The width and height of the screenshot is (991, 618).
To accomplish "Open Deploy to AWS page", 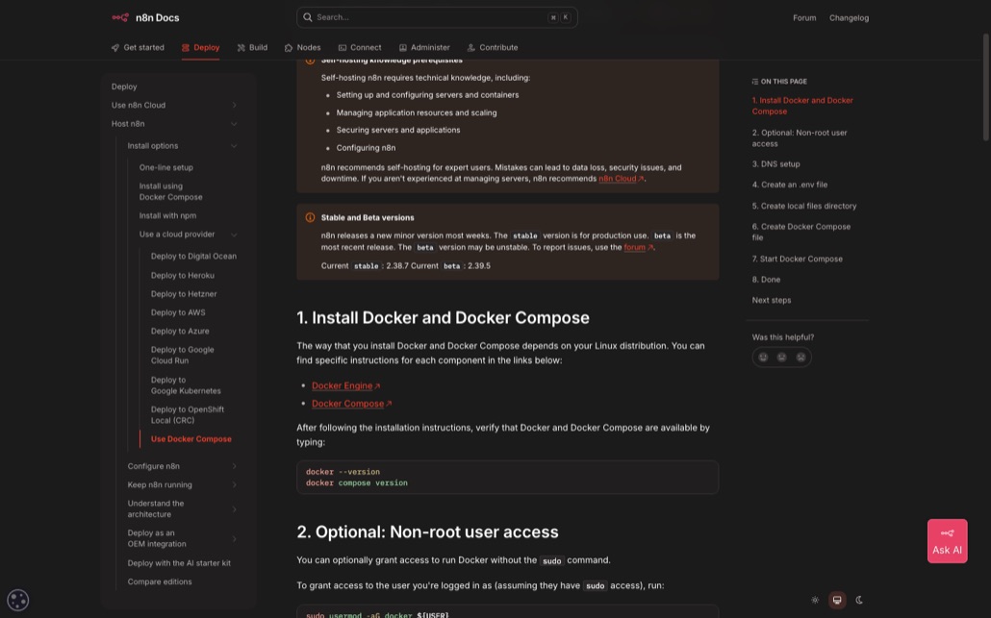I will [178, 312].
